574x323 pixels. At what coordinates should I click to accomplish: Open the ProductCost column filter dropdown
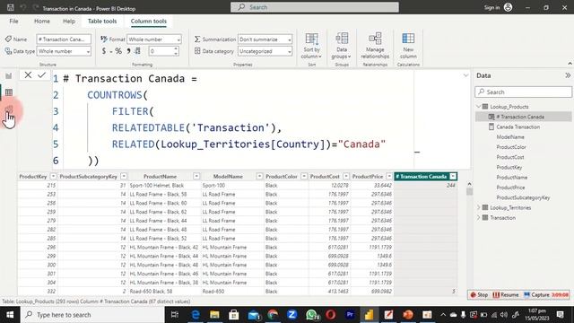346,177
